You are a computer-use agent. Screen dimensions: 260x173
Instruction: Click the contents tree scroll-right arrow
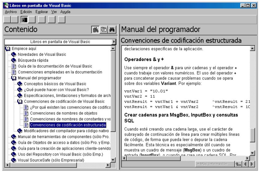click(108, 165)
